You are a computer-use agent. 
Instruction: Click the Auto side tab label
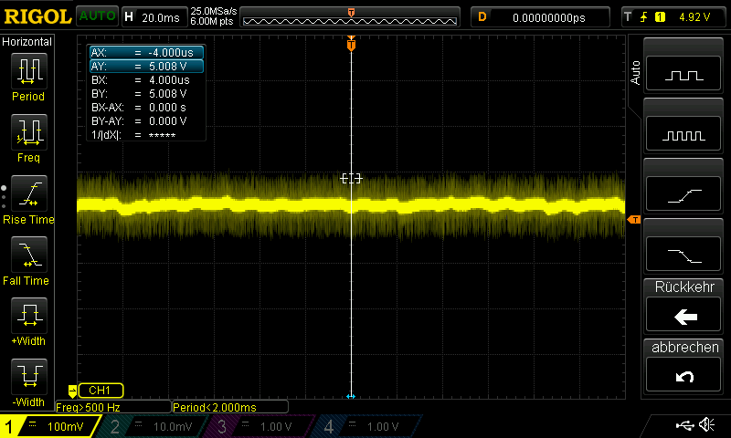(635, 73)
